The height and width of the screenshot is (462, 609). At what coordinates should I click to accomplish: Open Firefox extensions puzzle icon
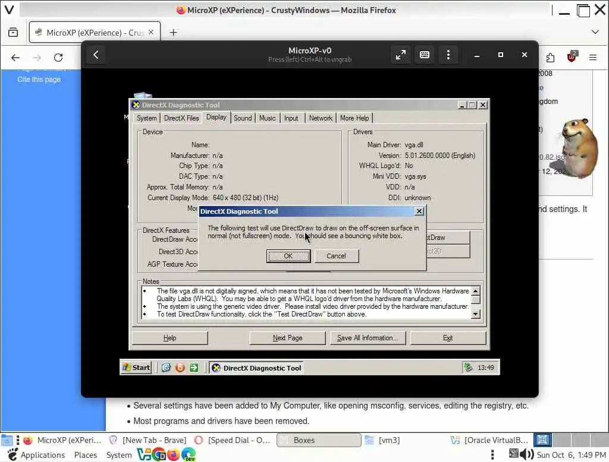(550, 58)
